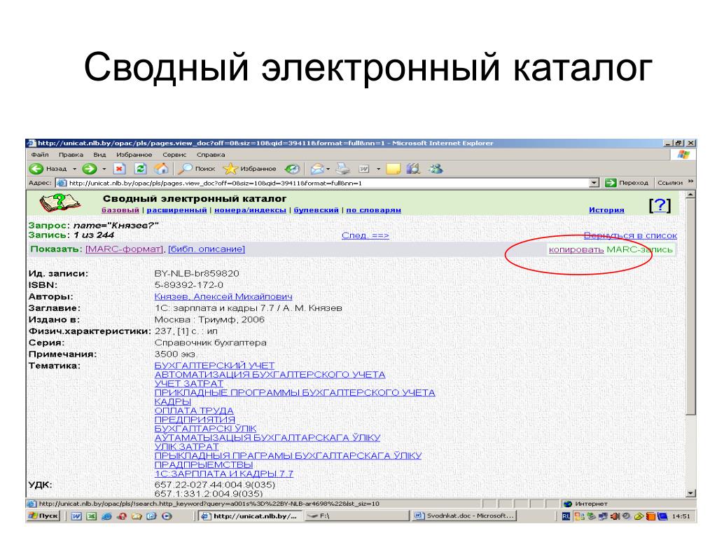Image resolution: width=717 pixels, height=538 pixels.
Task: Print the page with the printer icon
Action: [342, 169]
